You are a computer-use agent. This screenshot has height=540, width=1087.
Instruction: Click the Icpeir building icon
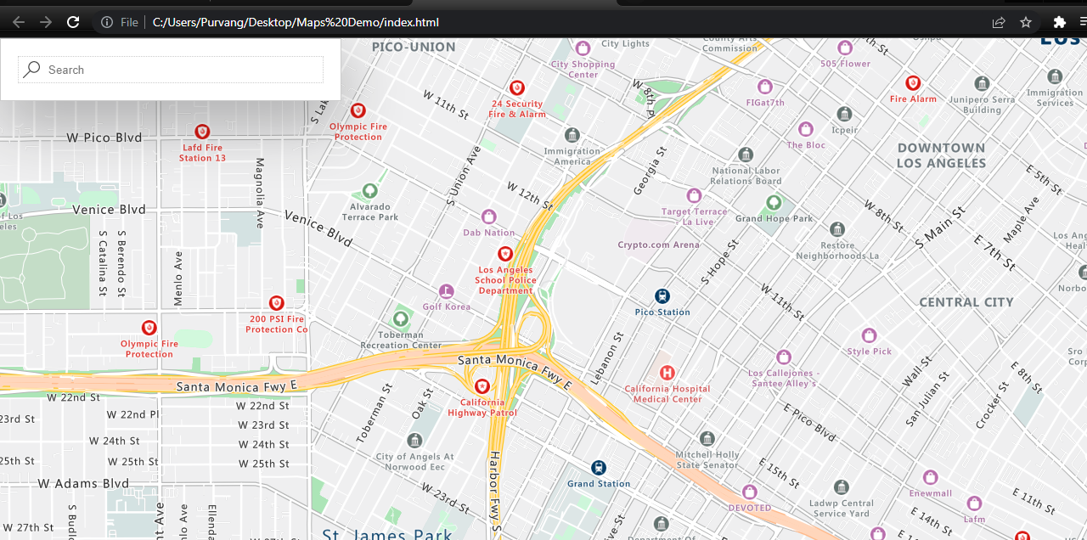pyautogui.click(x=844, y=114)
